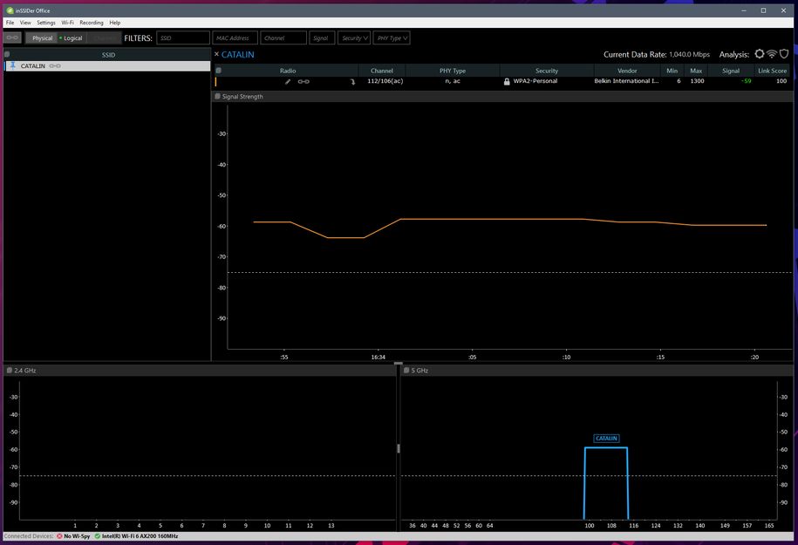This screenshot has height=545, width=798.
Task: Open the gear analysis icon
Action: [760, 54]
